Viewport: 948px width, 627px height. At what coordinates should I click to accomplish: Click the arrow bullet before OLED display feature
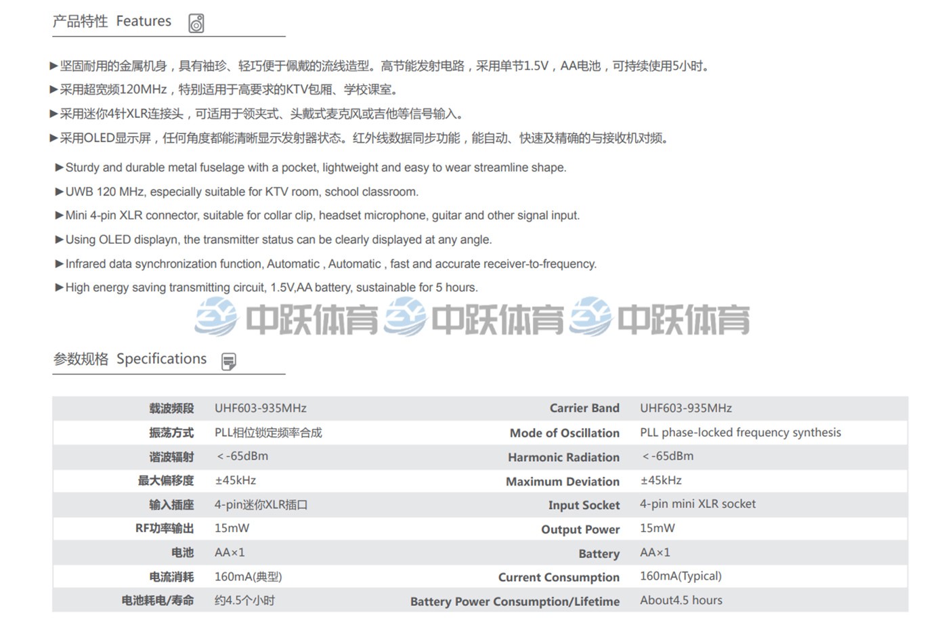(x=59, y=239)
